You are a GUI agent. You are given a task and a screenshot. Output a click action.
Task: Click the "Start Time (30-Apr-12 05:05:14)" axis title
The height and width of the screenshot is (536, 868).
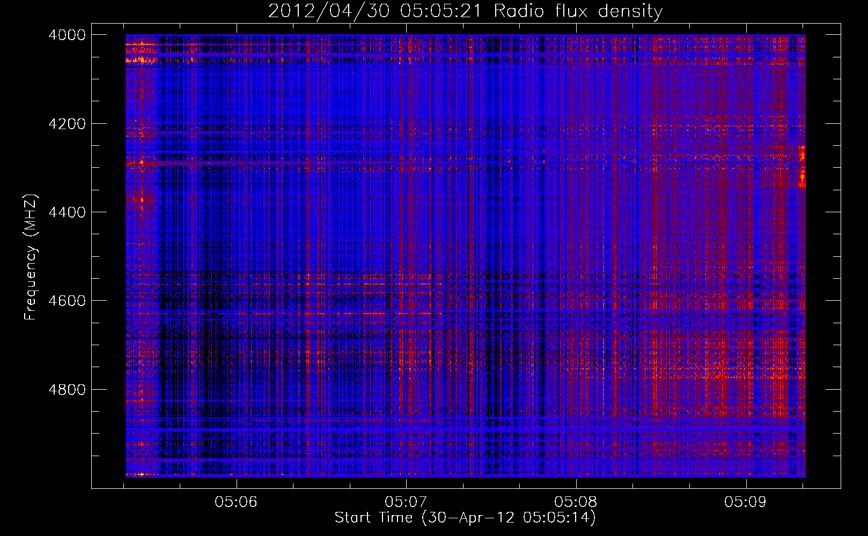(465, 518)
